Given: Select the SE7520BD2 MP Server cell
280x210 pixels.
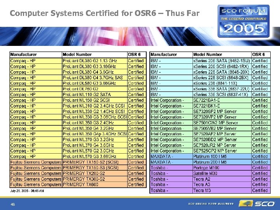Looking at the screenshot, I should point(222,140).
